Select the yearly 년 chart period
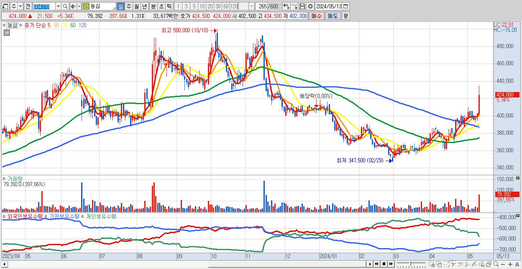Screen dimensions: 522x269 (144, 6)
